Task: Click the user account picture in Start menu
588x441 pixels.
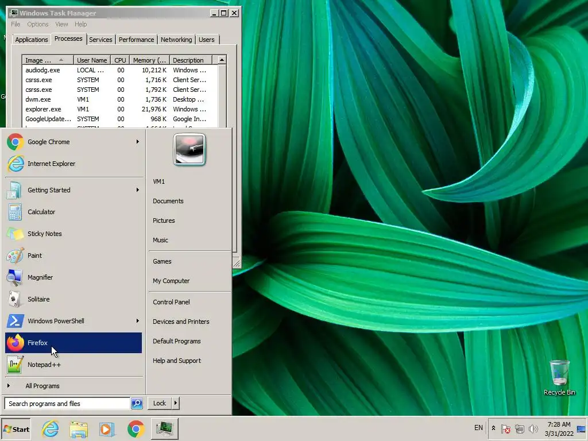Action: point(189,150)
